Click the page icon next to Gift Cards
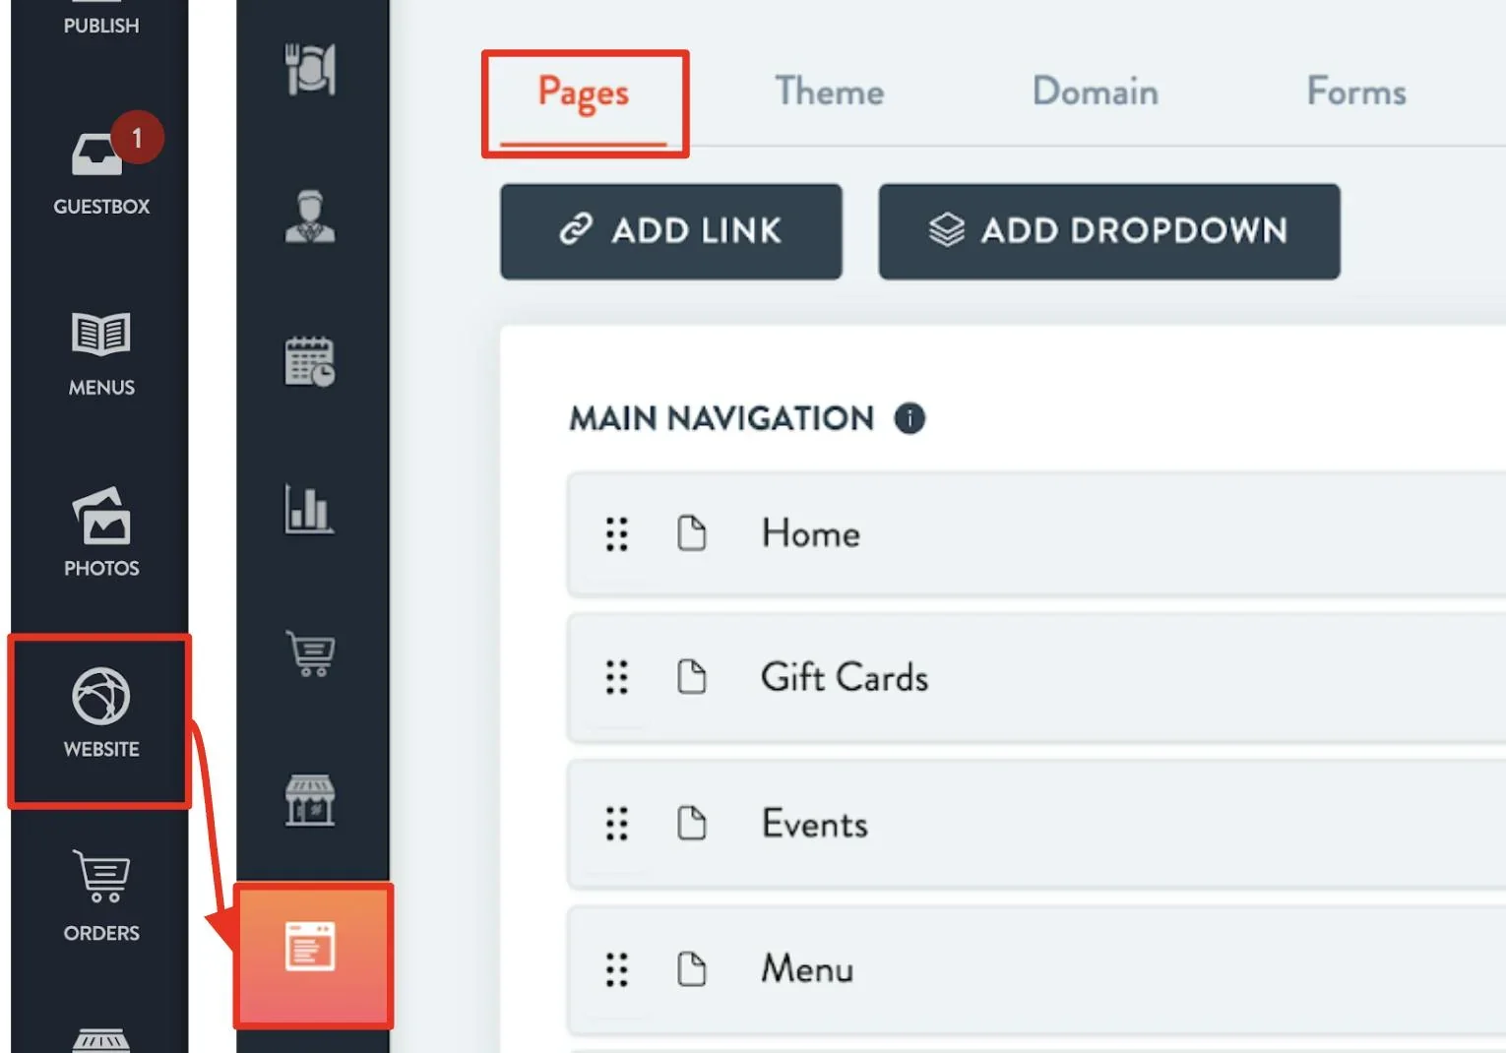Image resolution: width=1506 pixels, height=1053 pixels. 692,677
